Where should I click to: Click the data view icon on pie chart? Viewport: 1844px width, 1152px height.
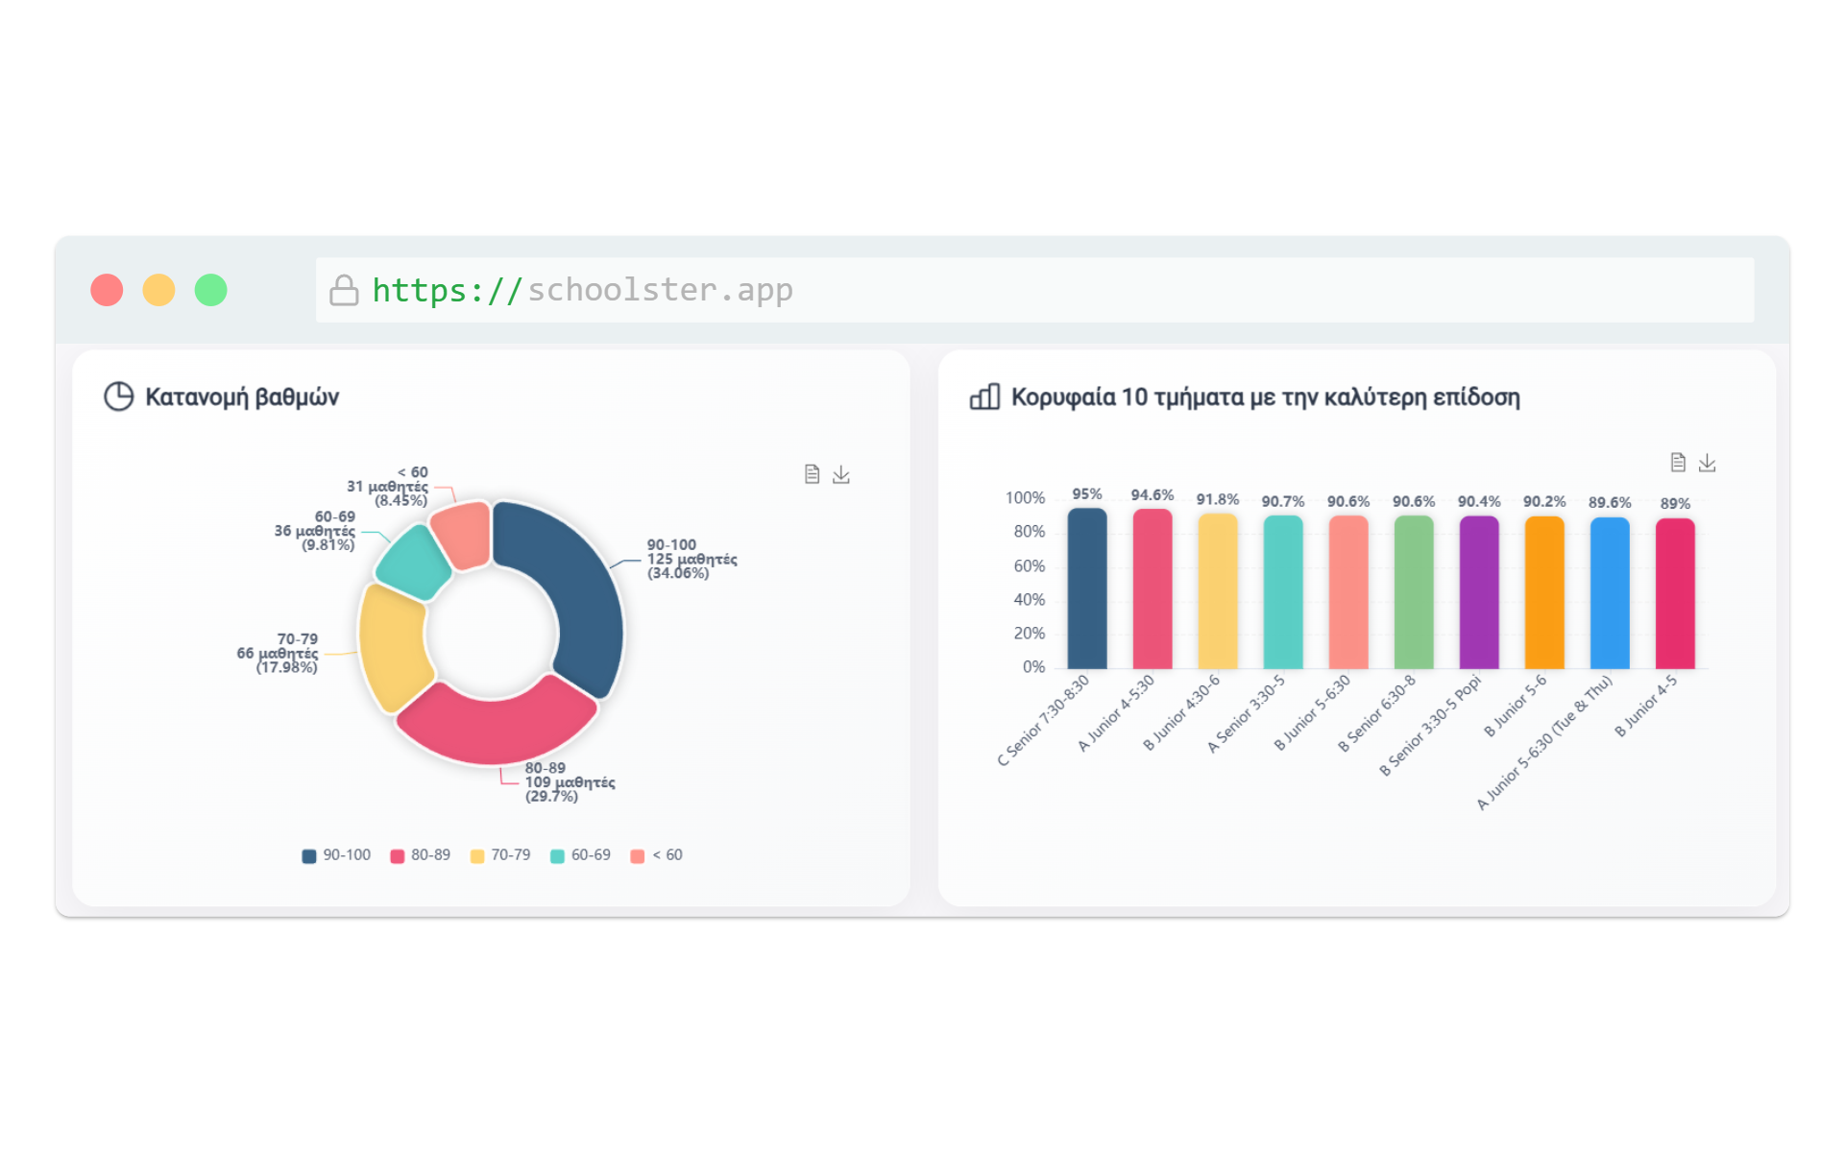(812, 474)
